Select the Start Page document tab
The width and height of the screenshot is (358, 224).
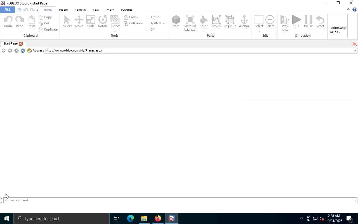[10, 43]
